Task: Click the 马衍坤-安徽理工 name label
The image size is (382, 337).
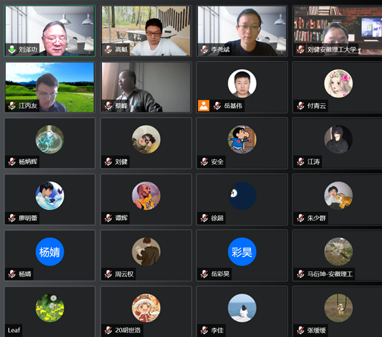Action: coord(330,274)
